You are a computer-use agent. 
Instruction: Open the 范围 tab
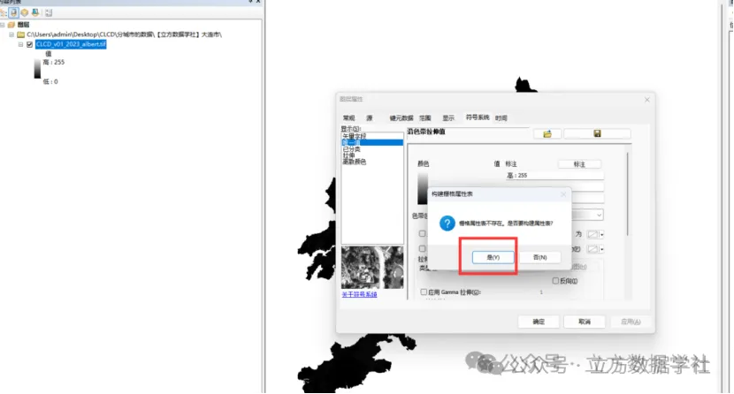[425, 118]
